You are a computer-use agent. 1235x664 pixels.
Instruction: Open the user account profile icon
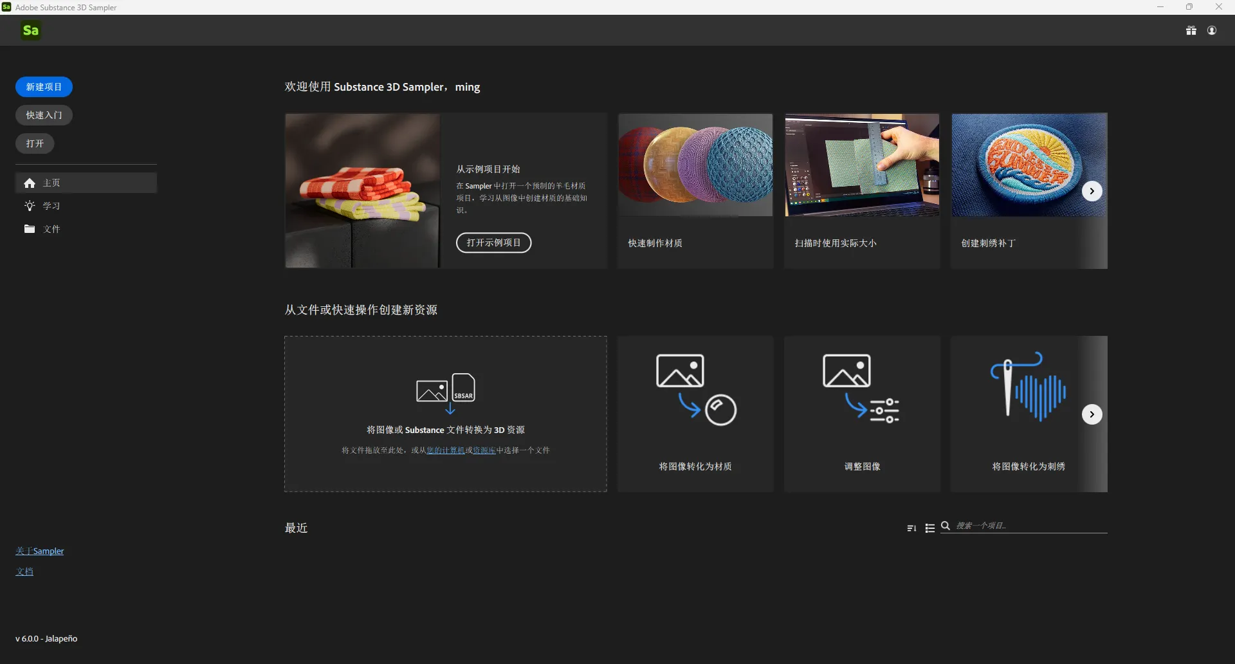1212,30
